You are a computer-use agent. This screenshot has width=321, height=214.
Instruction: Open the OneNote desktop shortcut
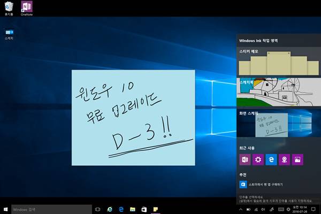point(27,9)
